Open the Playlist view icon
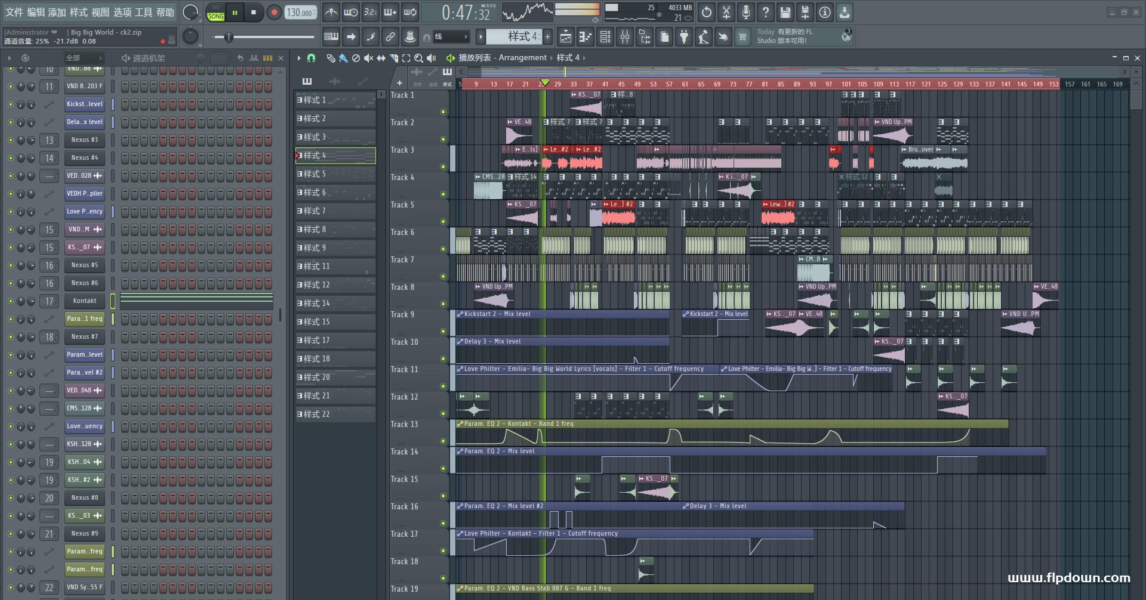The width and height of the screenshot is (1146, 600). click(565, 37)
